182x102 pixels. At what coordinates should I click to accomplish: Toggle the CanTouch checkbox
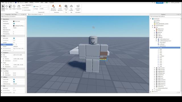(x=14, y=82)
